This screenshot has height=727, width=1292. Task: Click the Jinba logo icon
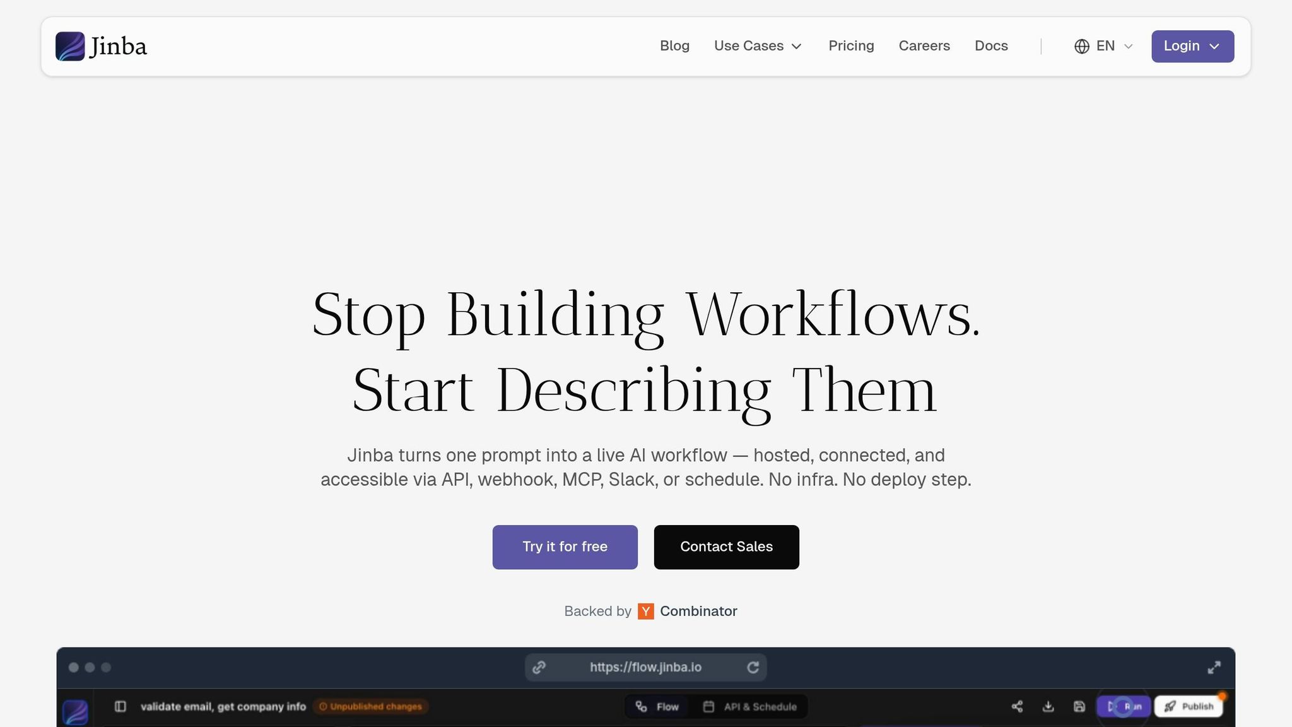coord(70,46)
